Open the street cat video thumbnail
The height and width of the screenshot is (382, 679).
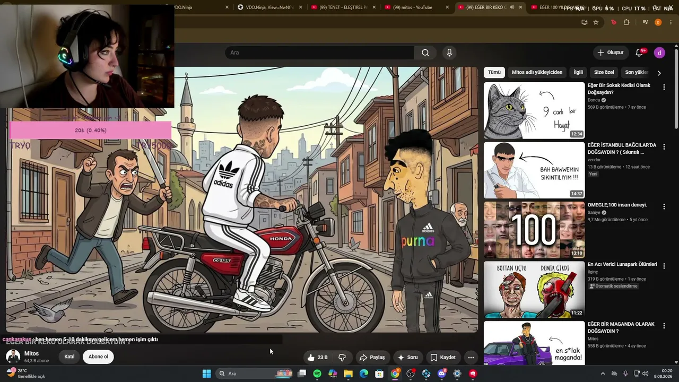tap(534, 110)
